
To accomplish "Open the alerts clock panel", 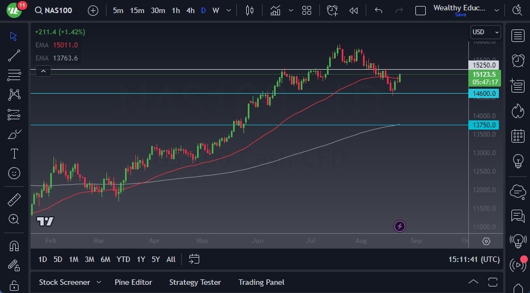I will (x=517, y=60).
